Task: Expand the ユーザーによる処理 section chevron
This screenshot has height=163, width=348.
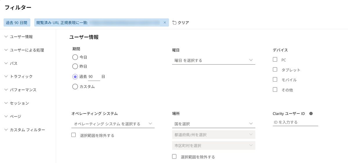Action: pos(6,50)
